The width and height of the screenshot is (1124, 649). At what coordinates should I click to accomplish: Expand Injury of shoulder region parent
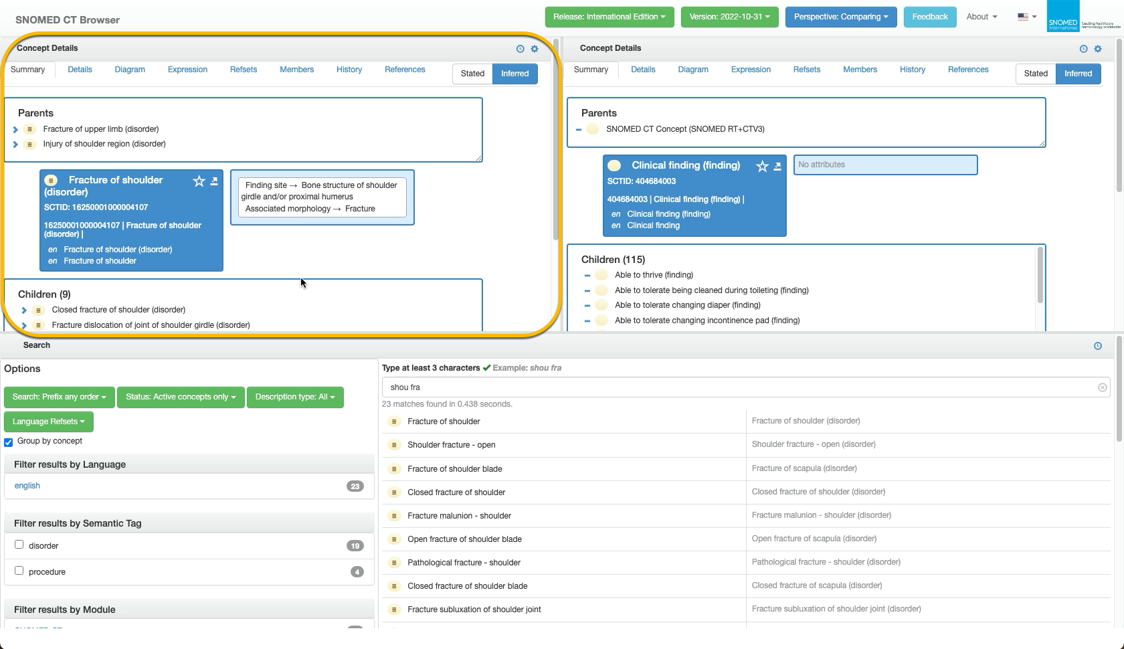coord(15,145)
